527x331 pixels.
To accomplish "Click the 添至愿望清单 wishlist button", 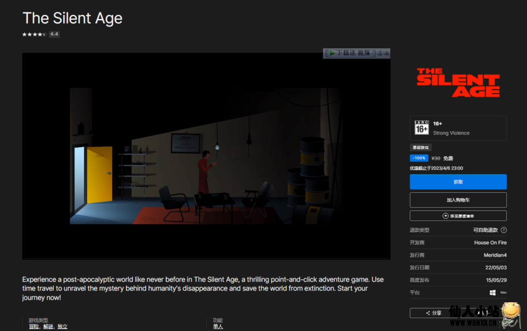I will 458,216.
